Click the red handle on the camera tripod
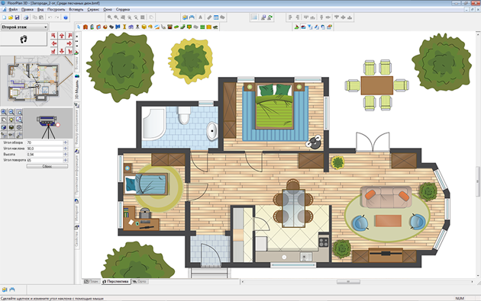 [x=58, y=125]
